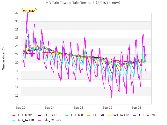Click the MB_tule site label box
The height and width of the screenshot is (125, 167).
tap(29, 11)
